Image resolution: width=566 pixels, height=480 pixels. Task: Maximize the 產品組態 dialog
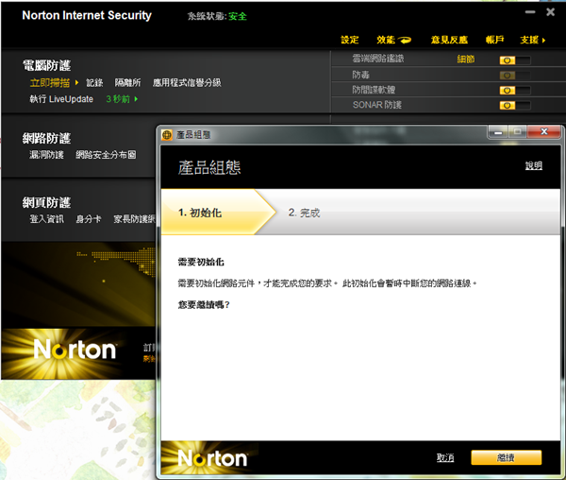click(517, 132)
